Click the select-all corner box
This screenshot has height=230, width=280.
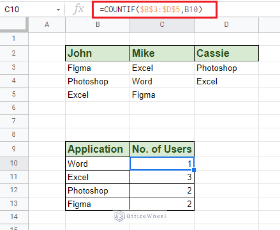14,24
